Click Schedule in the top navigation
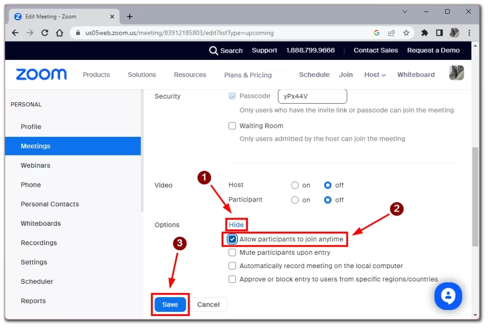The height and width of the screenshot is (328, 488). coord(315,75)
